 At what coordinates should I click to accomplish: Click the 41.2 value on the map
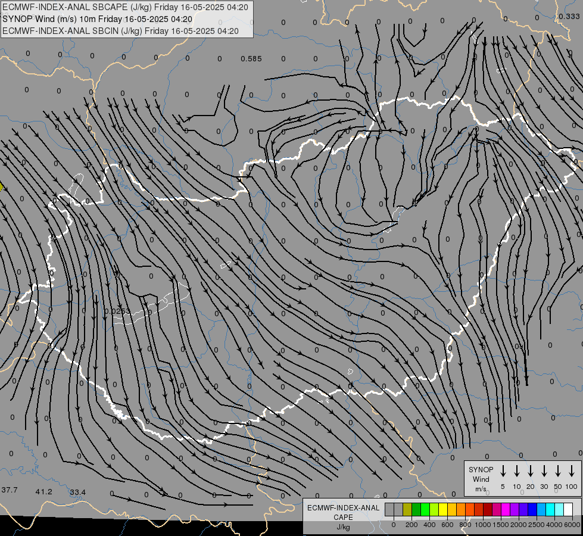click(x=44, y=492)
